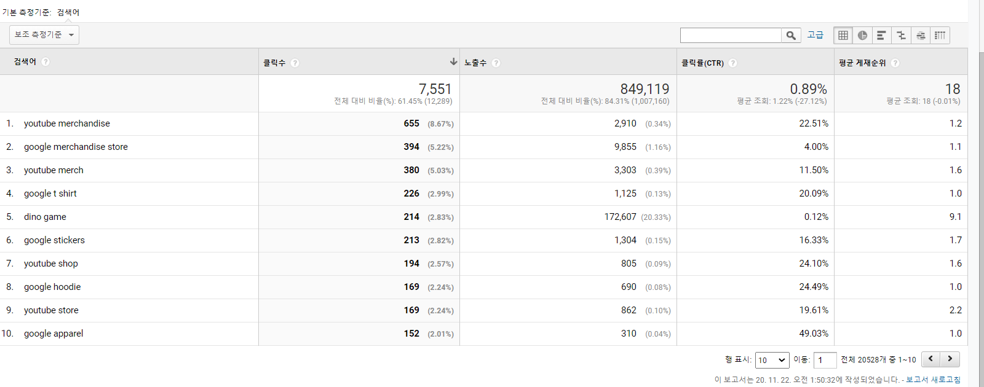Click the table search input field
The image size is (984, 387).
tap(731, 36)
